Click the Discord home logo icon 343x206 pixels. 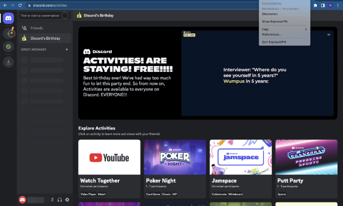(x=8, y=18)
